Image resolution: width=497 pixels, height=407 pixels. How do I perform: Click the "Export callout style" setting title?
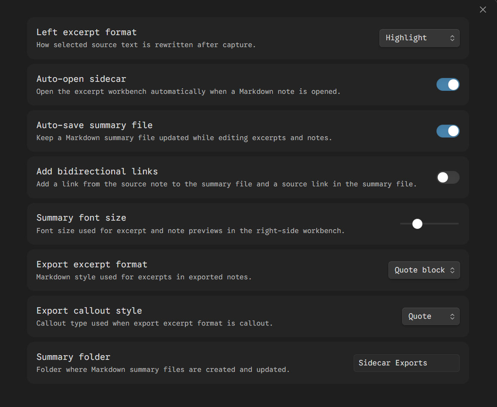tap(89, 311)
